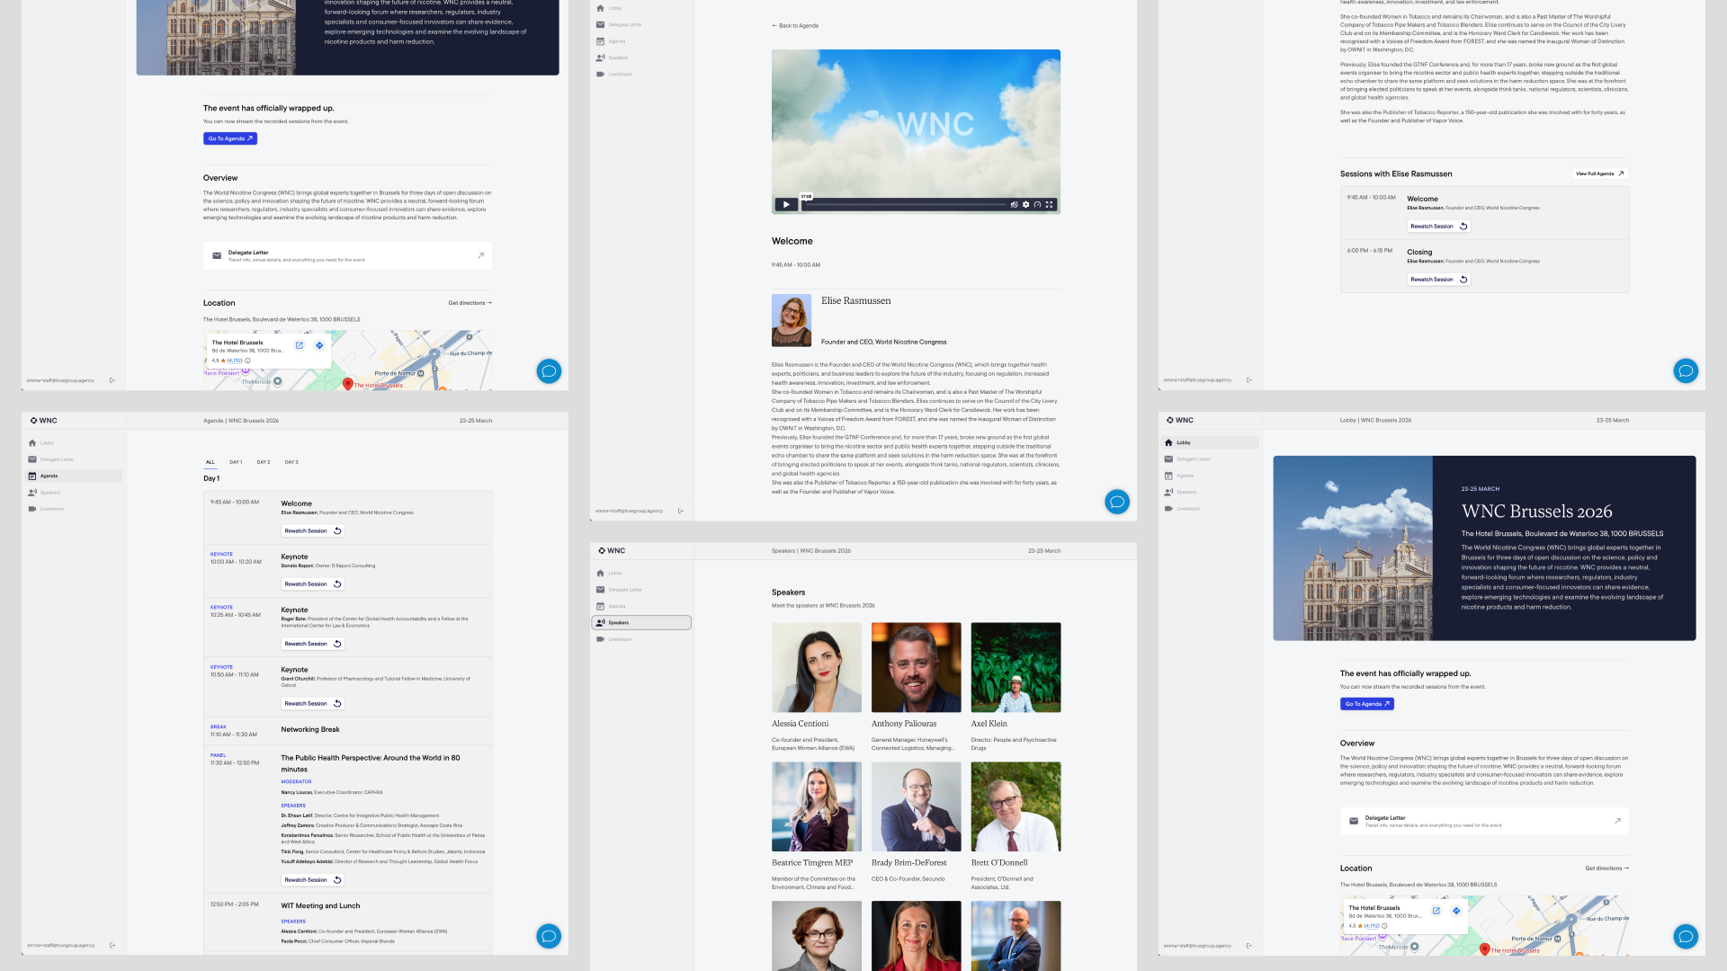Image resolution: width=1727 pixels, height=971 pixels.
Task: Rewatch the Public Health Perspective panel session
Action: [x=313, y=880]
